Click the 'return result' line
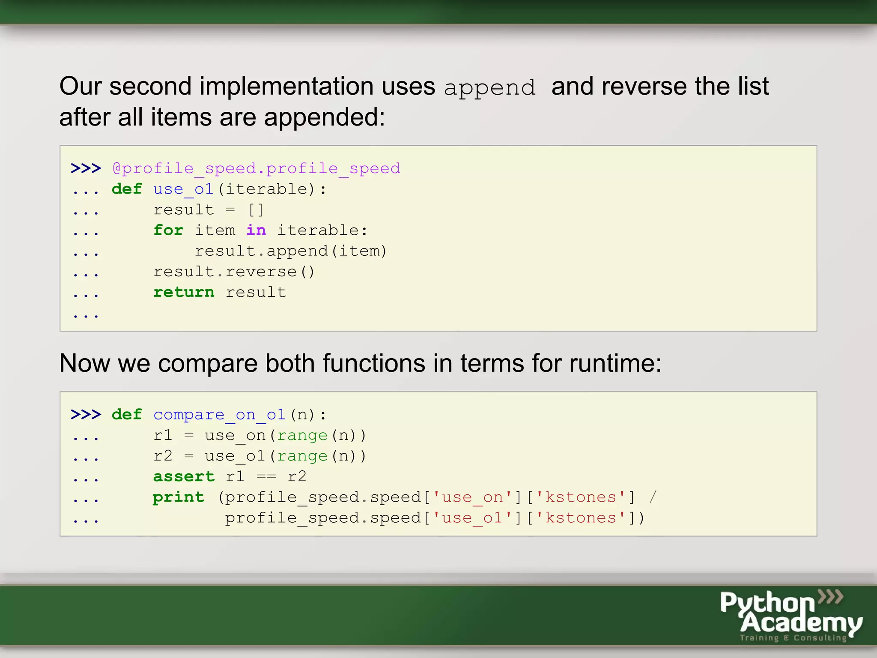The image size is (877, 658). click(220, 292)
